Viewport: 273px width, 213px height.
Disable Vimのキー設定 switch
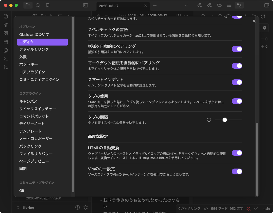[237, 171]
